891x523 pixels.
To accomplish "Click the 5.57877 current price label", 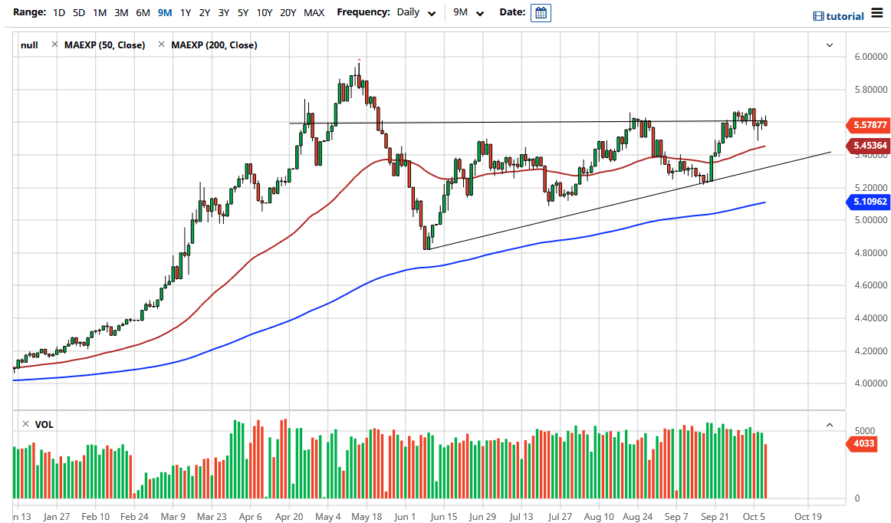I will coord(866,124).
